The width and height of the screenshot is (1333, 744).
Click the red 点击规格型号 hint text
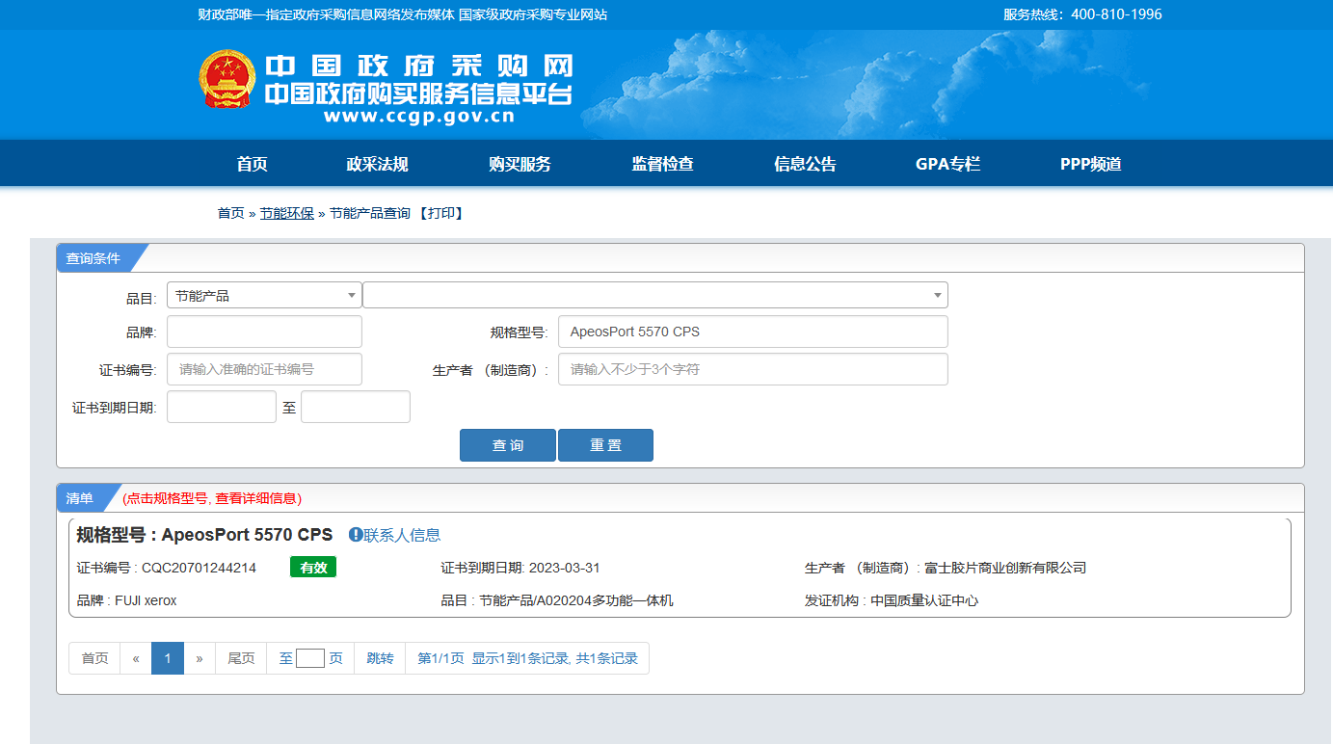coord(212,498)
